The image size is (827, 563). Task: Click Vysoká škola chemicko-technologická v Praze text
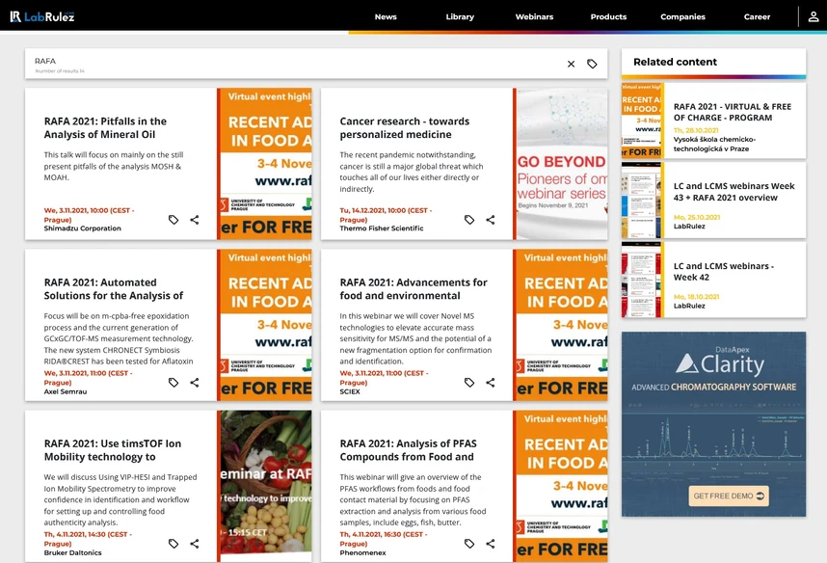click(x=714, y=144)
